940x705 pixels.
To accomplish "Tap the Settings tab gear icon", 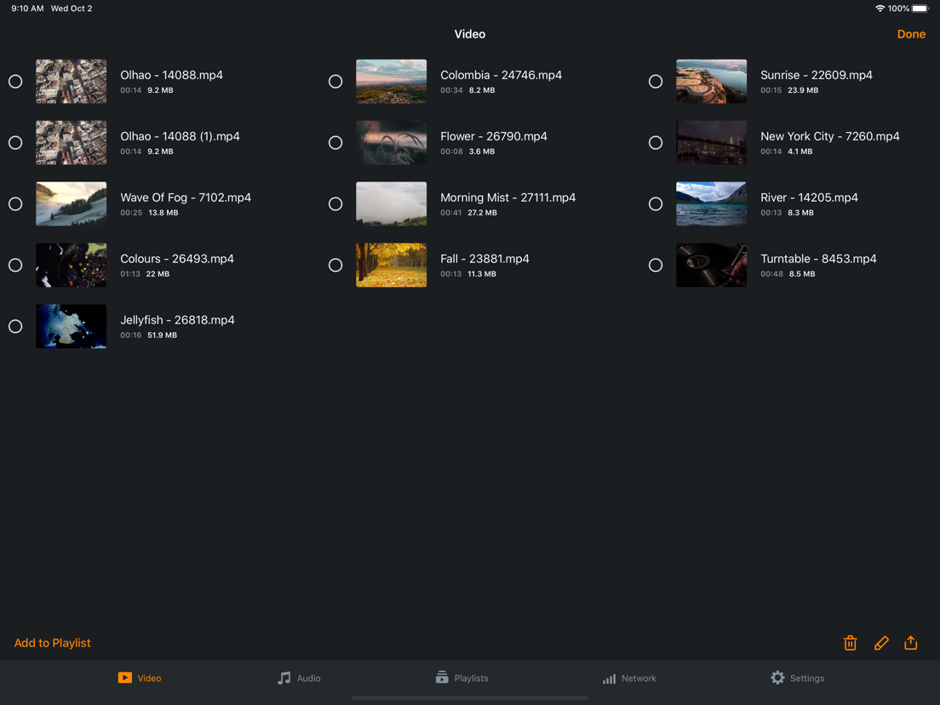I will tap(777, 678).
